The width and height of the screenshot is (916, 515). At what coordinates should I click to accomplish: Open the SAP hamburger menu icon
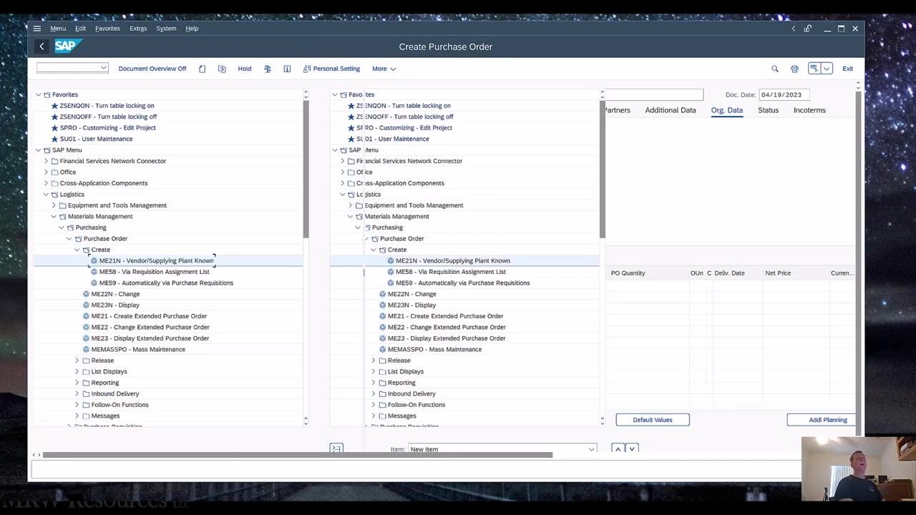(x=36, y=29)
